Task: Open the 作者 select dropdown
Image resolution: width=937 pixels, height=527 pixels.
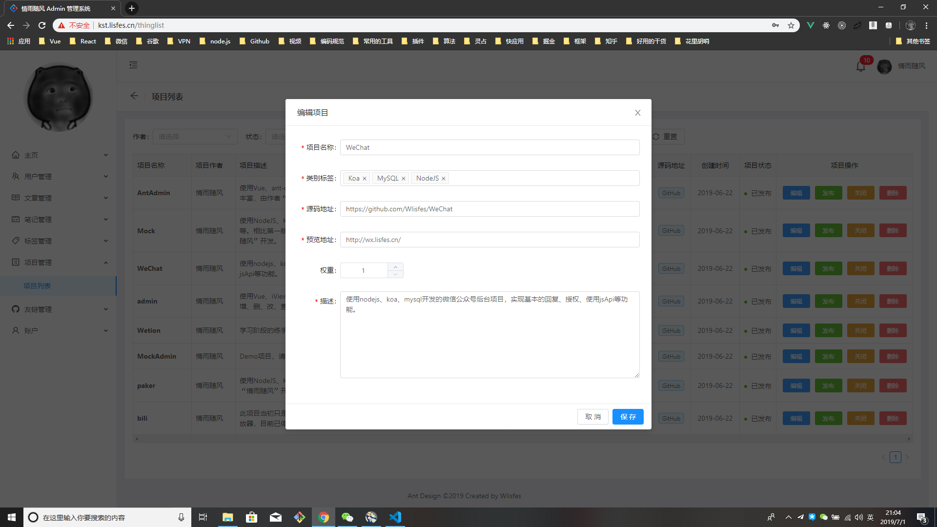Action: point(195,137)
